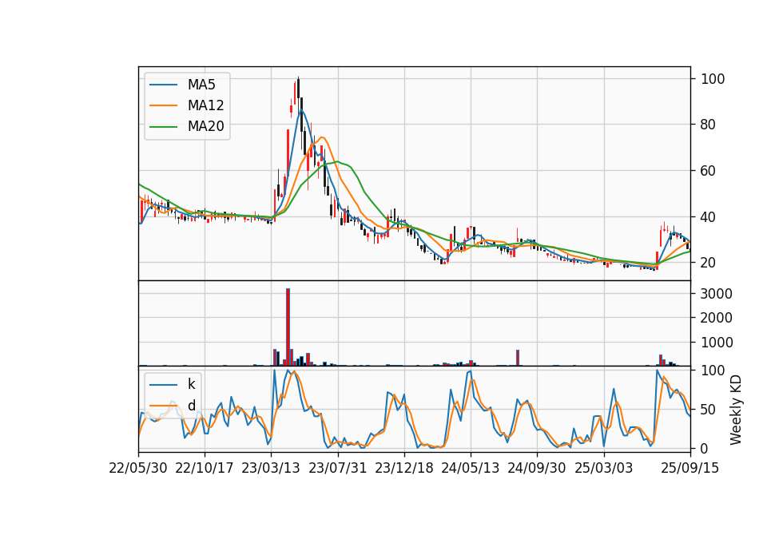Click the MA20 legend label

205,126
